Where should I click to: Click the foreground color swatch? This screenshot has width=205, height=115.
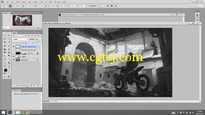tap(5, 70)
